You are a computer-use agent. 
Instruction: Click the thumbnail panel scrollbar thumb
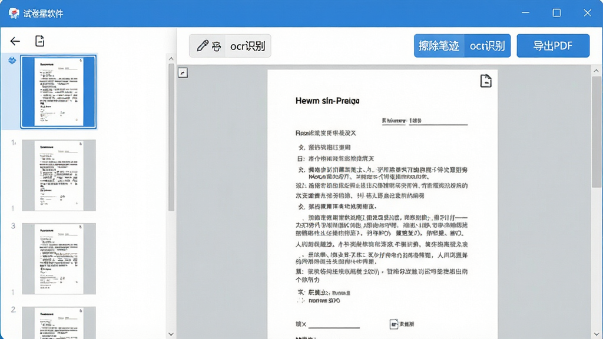[x=171, y=137]
